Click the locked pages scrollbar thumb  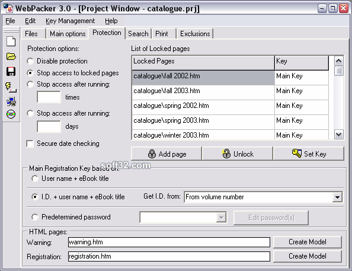(x=338, y=71)
